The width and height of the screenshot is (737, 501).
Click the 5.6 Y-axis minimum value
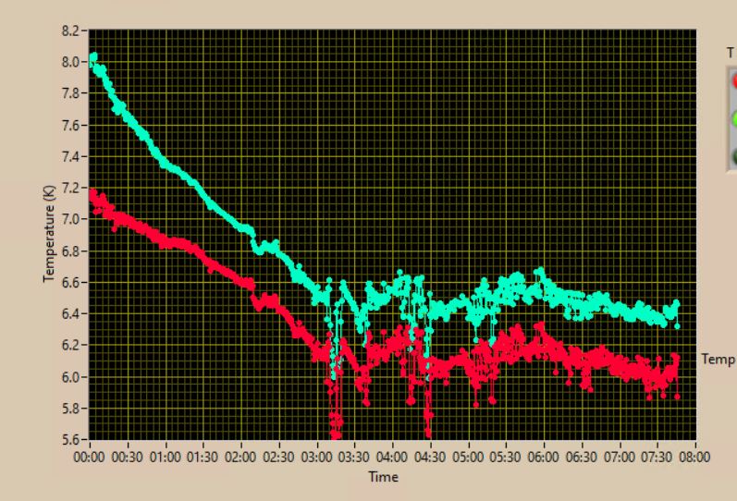click(x=70, y=440)
